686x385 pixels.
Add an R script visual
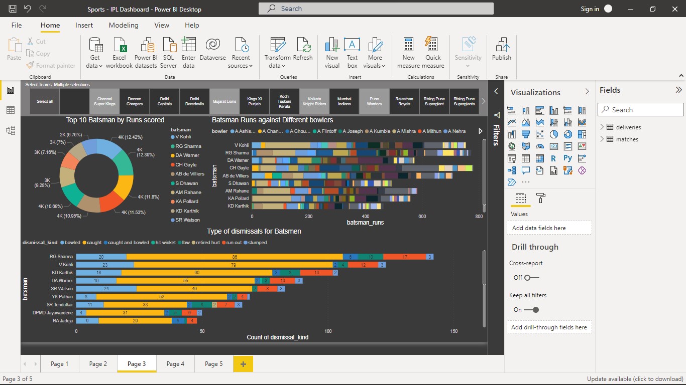[554, 158]
